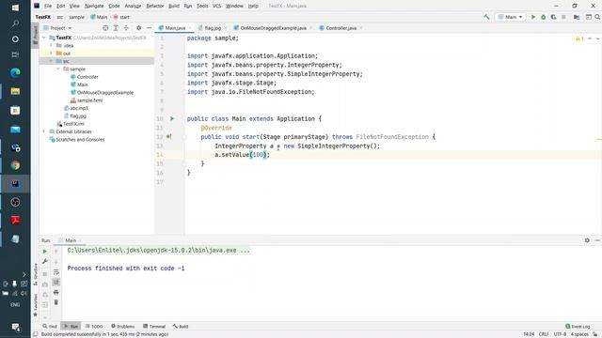Collapse the src folder

(51, 61)
